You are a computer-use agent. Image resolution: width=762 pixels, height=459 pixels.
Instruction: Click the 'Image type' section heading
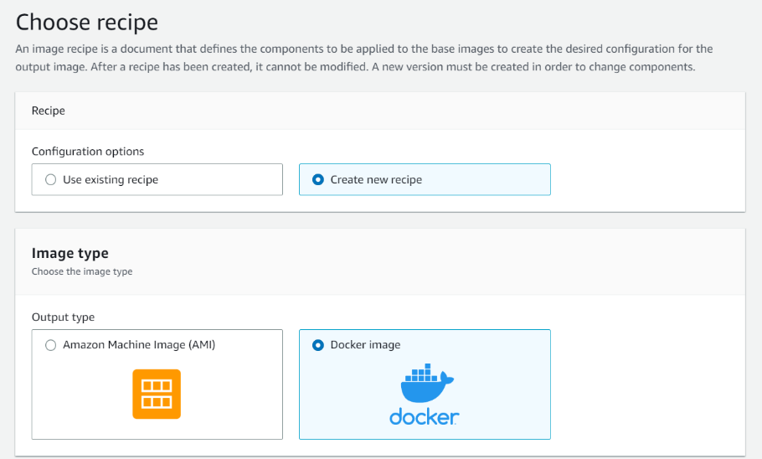tap(70, 253)
